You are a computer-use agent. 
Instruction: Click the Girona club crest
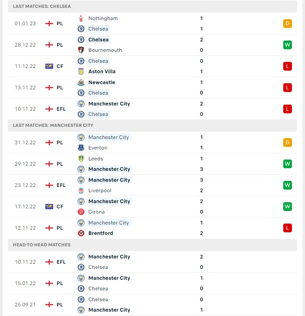pos(81,212)
